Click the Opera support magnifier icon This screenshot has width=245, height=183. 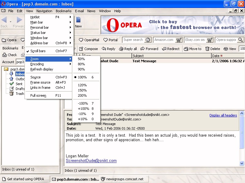(x=240, y=40)
